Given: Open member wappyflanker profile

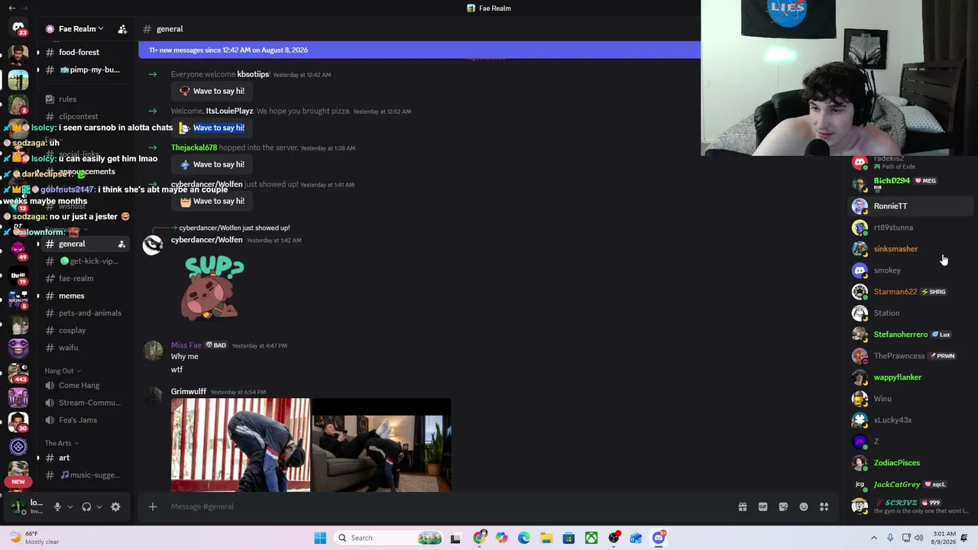Looking at the screenshot, I should (911, 377).
